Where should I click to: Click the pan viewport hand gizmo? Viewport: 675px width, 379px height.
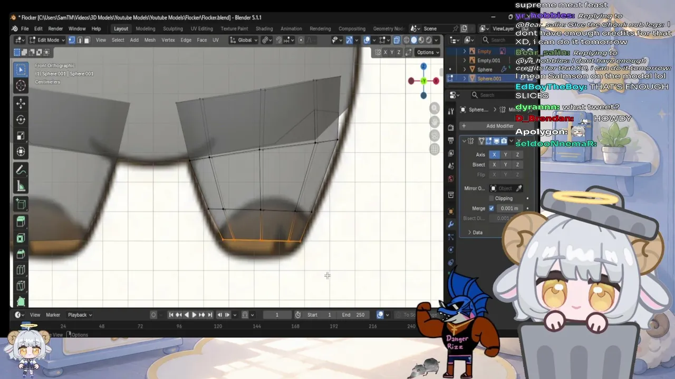pyautogui.click(x=435, y=122)
